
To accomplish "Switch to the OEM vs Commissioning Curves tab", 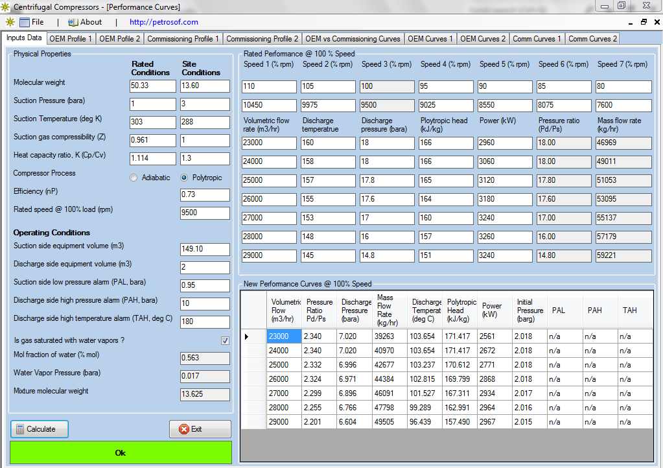I will point(353,38).
